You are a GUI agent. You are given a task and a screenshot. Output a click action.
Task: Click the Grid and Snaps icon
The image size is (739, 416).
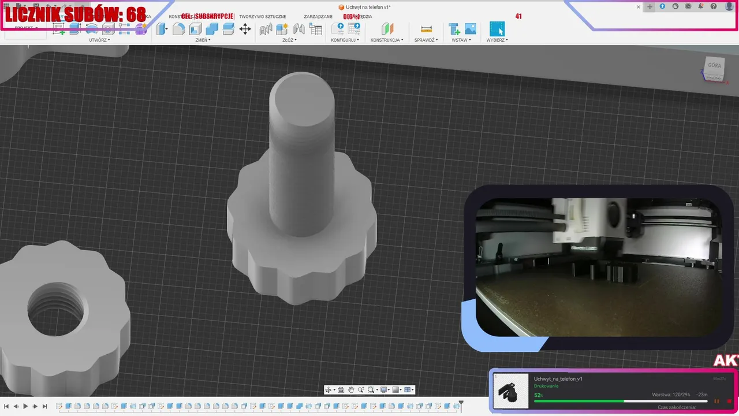[x=396, y=390]
